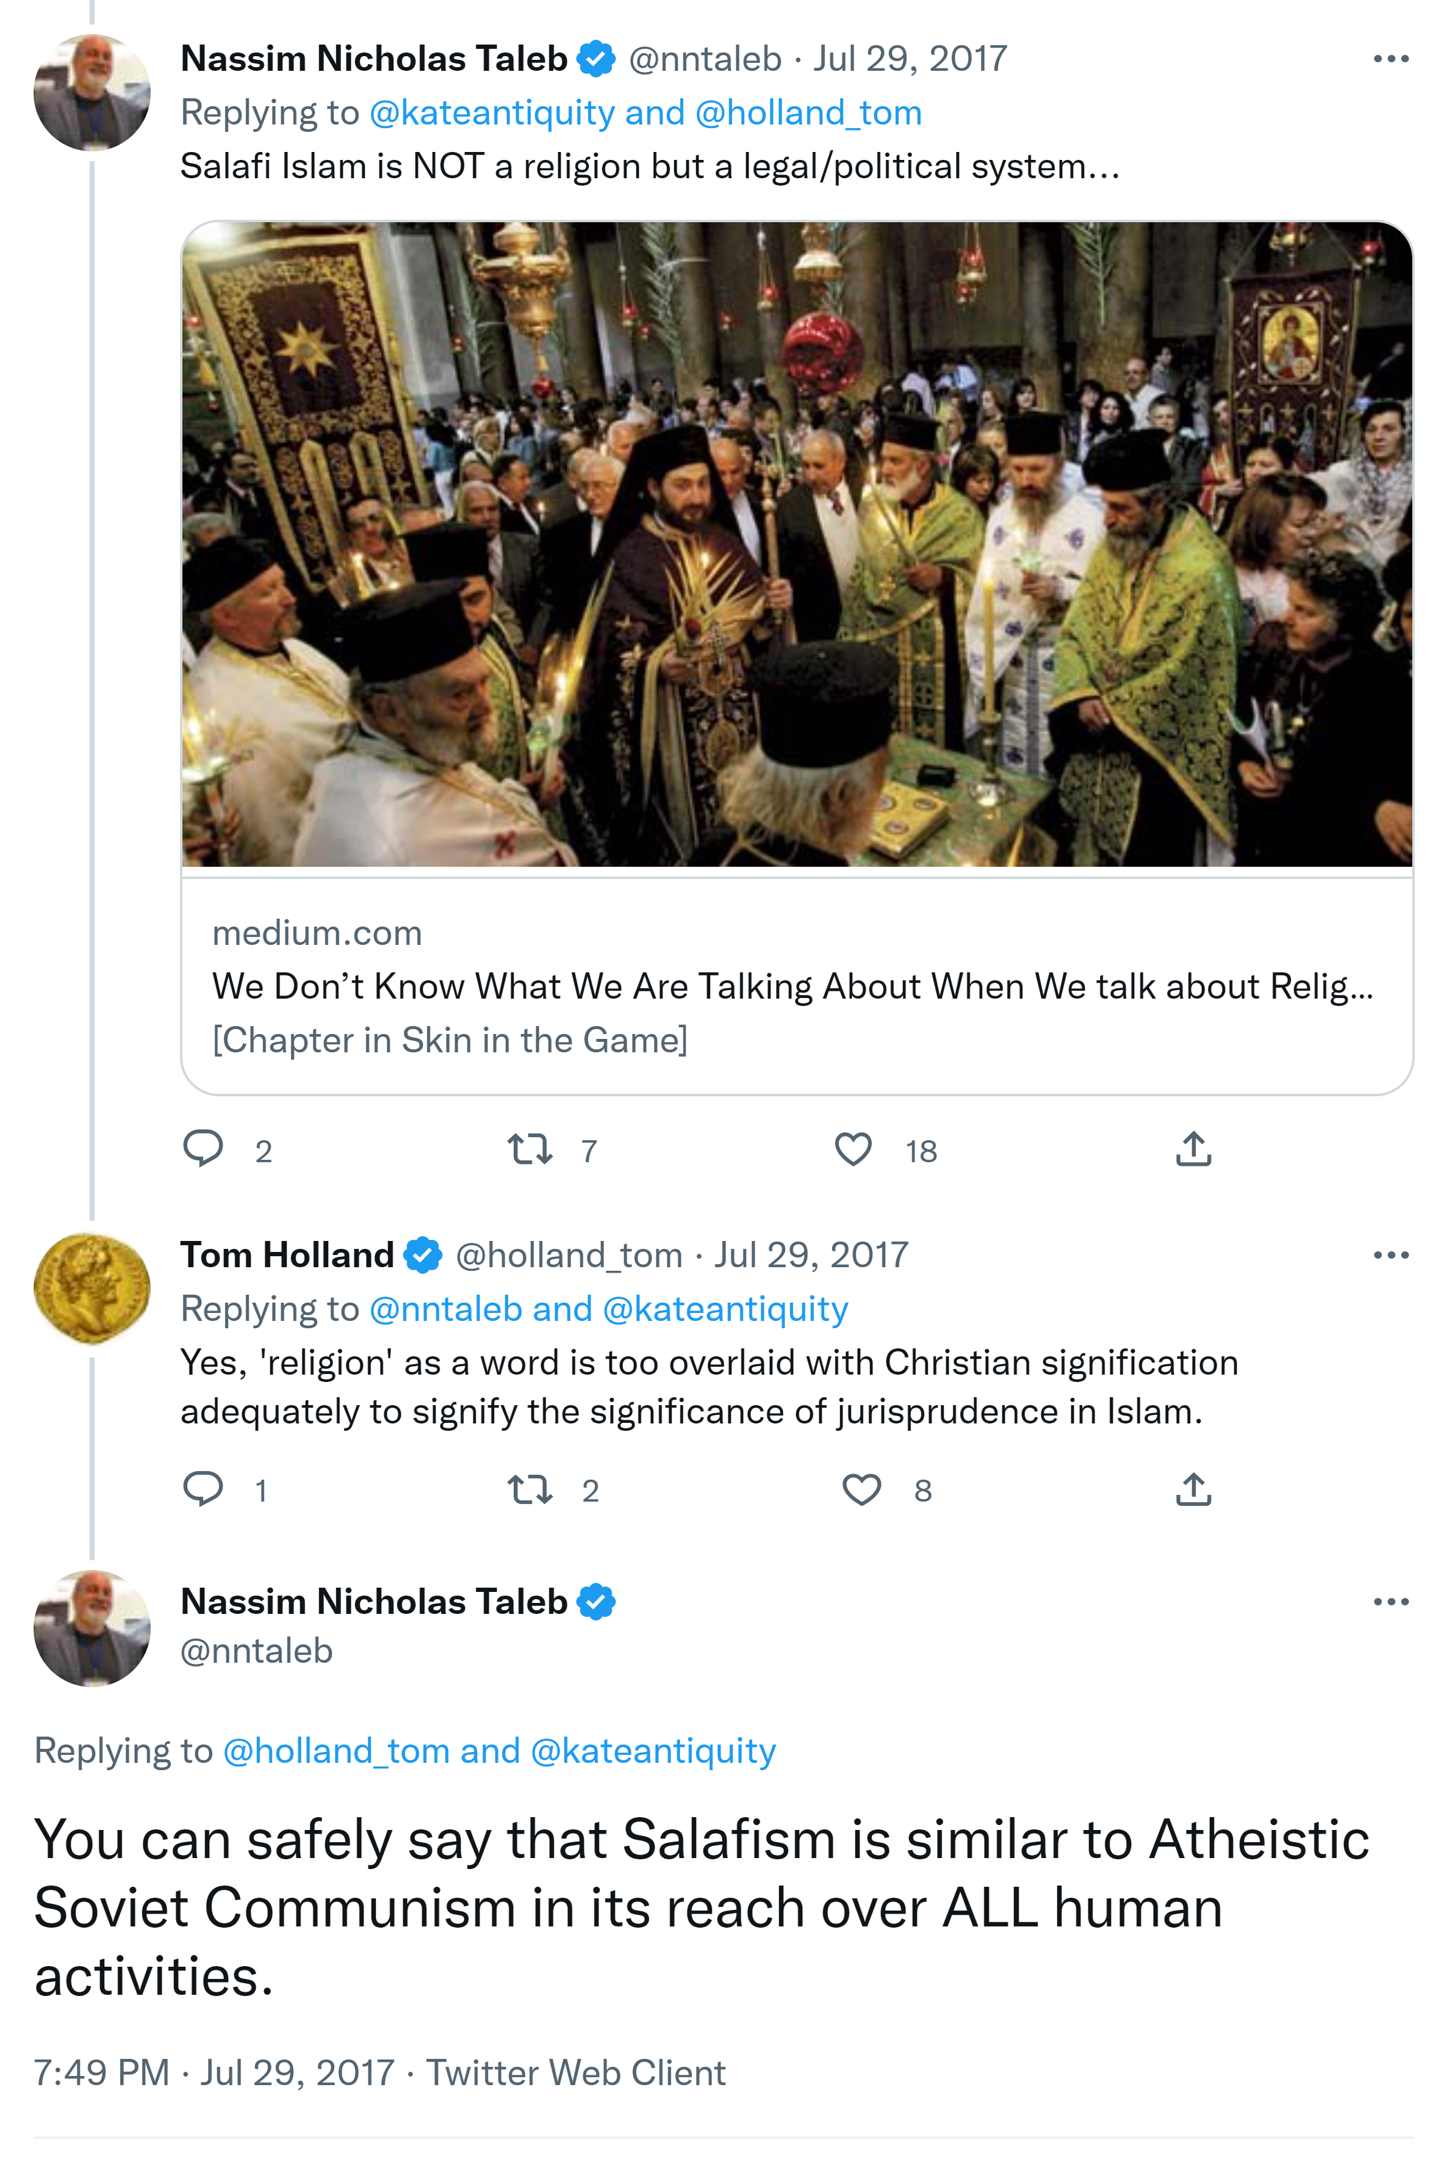The image size is (1444, 2159).
Task: Click the church procession preview image
Action: [796, 544]
